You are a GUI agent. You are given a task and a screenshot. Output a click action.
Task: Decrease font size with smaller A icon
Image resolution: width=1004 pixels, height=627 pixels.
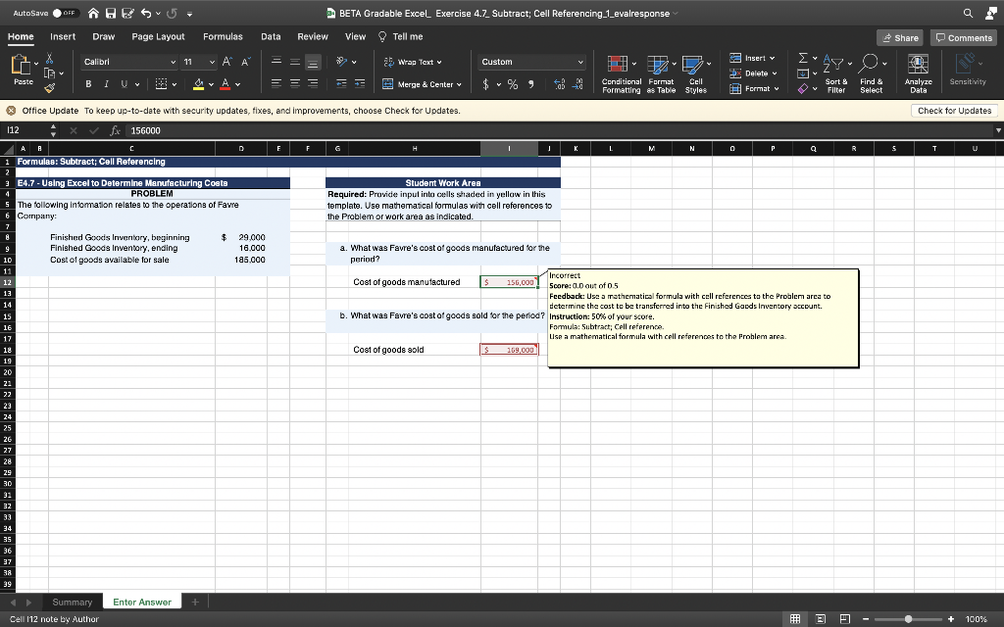tap(244, 62)
